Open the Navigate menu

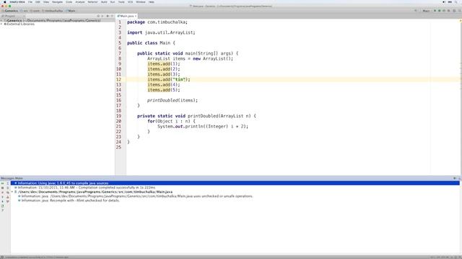(57, 1)
